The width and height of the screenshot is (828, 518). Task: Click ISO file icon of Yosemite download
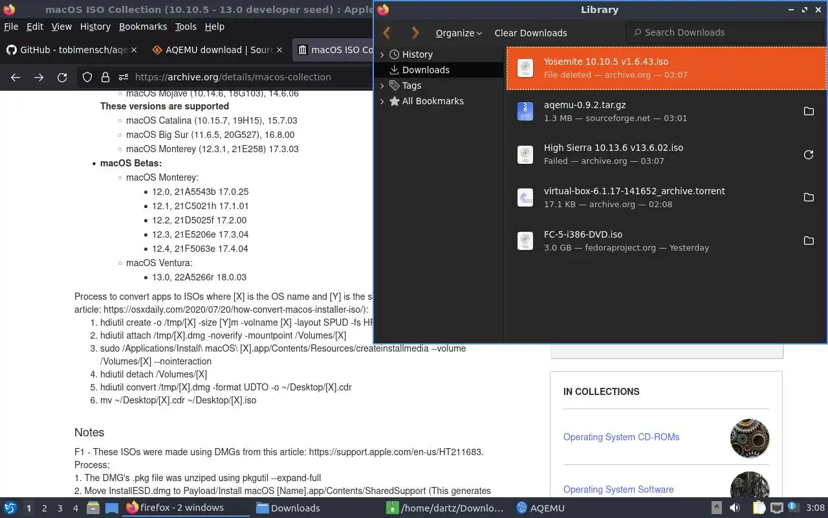[525, 68]
